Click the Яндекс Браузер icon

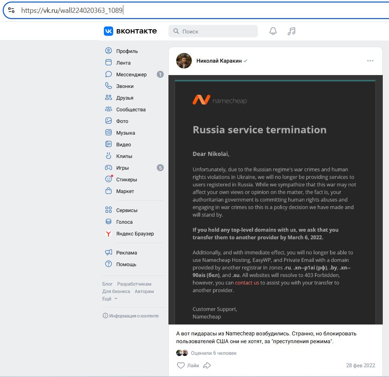109,233
